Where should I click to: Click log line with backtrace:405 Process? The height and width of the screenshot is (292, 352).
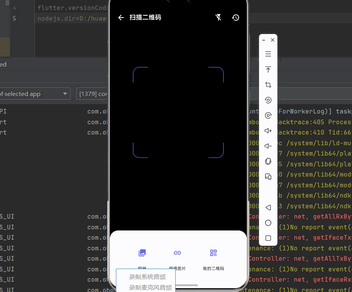[x=314, y=122]
